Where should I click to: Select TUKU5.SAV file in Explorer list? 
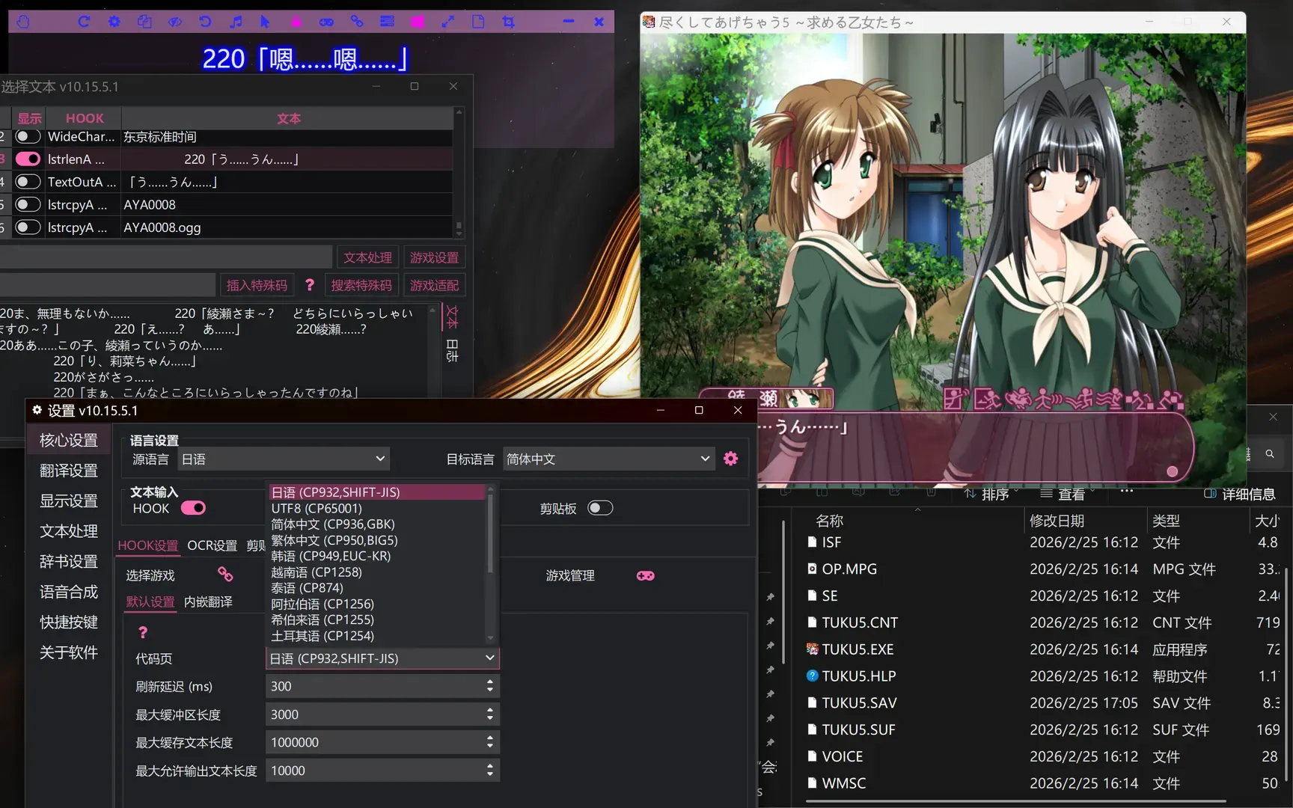click(x=859, y=703)
